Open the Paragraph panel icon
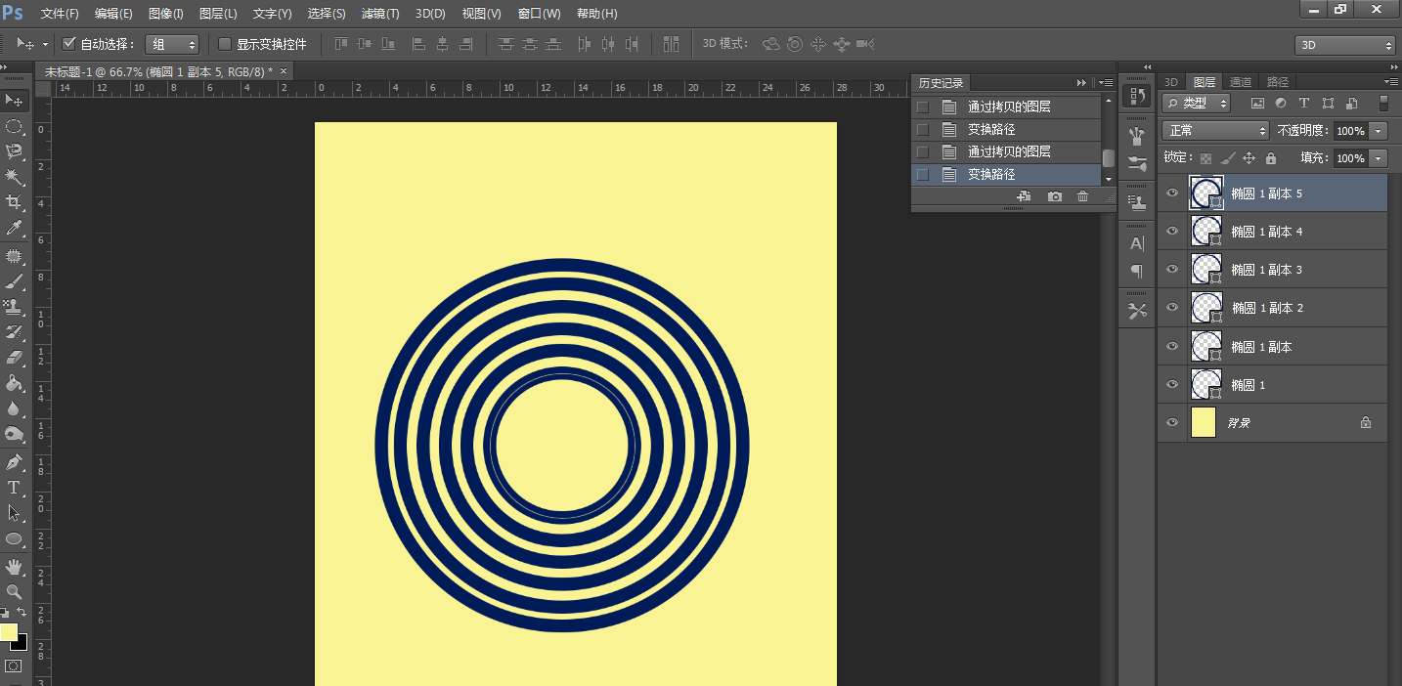The width and height of the screenshot is (1402, 686). 1137,271
